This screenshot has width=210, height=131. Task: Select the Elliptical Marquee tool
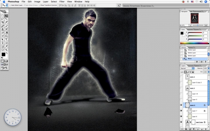point(2,16)
